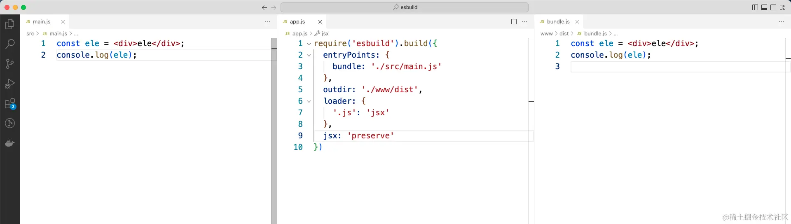Open the Extensions view with badge
Viewport: 791px width, 224px height.
[x=10, y=104]
